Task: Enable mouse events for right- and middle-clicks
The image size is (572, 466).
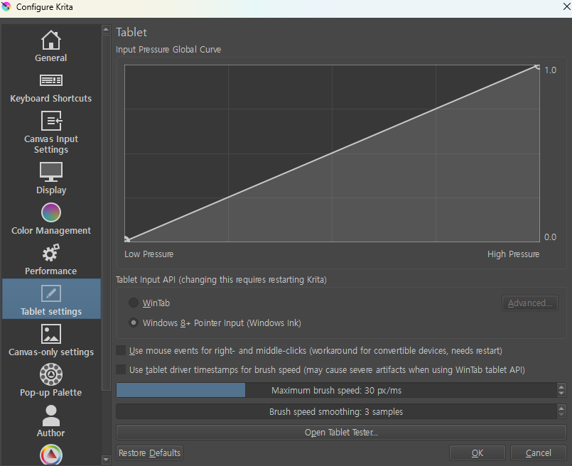Action: tap(120, 350)
